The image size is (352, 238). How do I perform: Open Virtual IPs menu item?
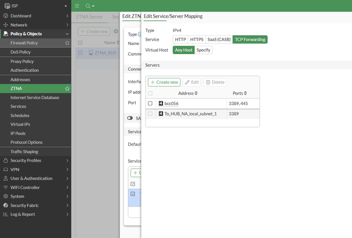pyautogui.click(x=35, y=124)
